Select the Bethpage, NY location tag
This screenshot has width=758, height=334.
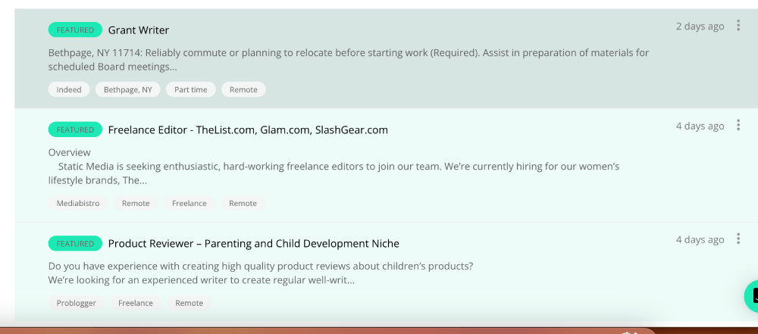[x=128, y=89]
